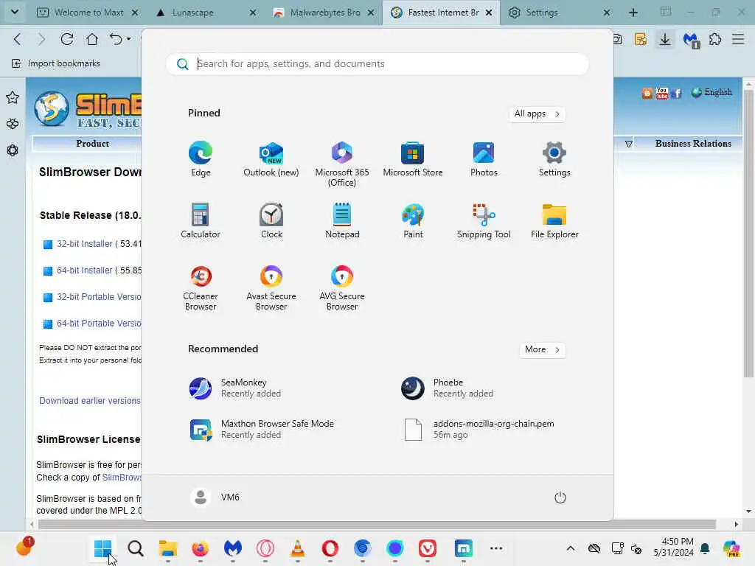Click Import bookmarks
This screenshot has height=566, width=755.
56,63
